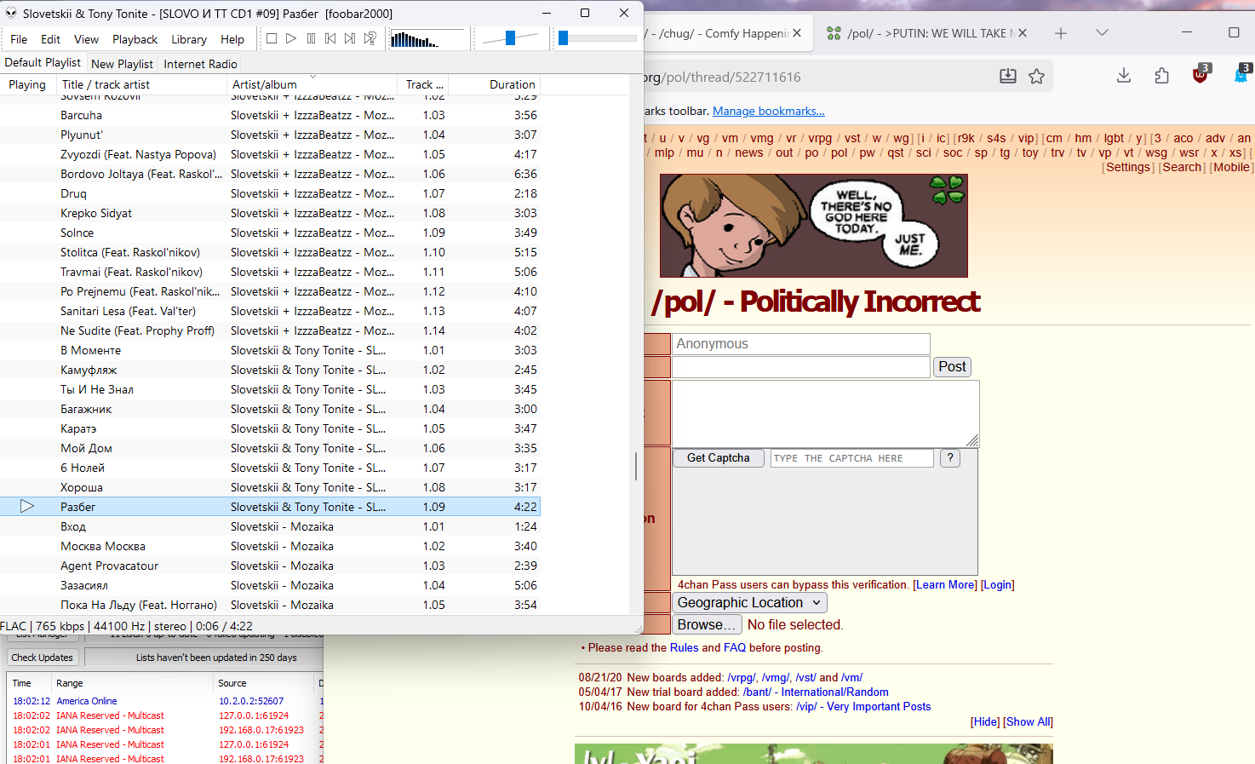The image size is (1255, 764).
Task: Open the Edit menu in foobar2000
Action: [51, 39]
